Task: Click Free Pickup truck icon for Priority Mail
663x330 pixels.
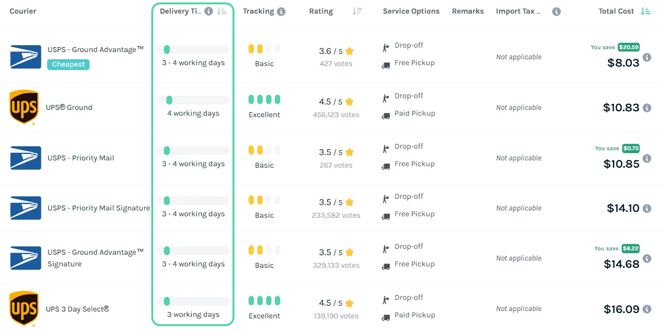Action: (x=386, y=167)
